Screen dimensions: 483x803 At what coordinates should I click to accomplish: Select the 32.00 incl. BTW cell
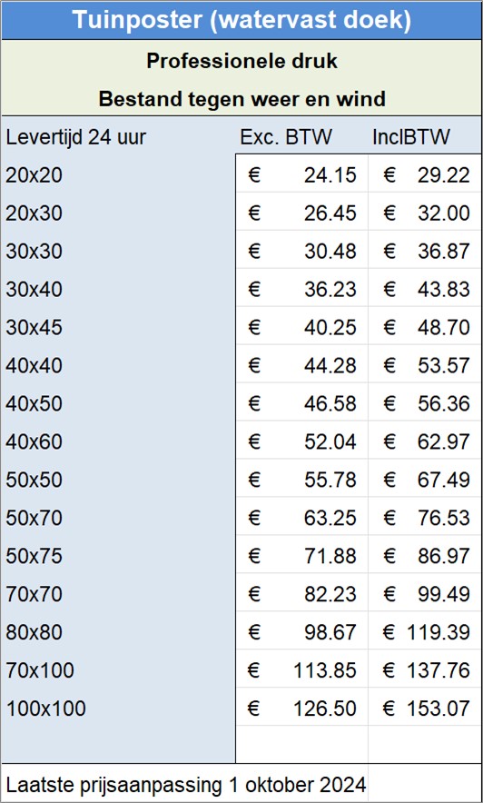click(x=425, y=213)
